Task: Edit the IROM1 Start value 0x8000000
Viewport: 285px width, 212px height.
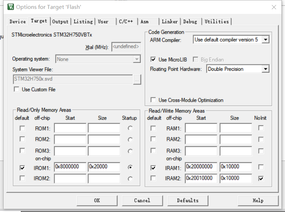Action: pyautogui.click(x=70, y=167)
